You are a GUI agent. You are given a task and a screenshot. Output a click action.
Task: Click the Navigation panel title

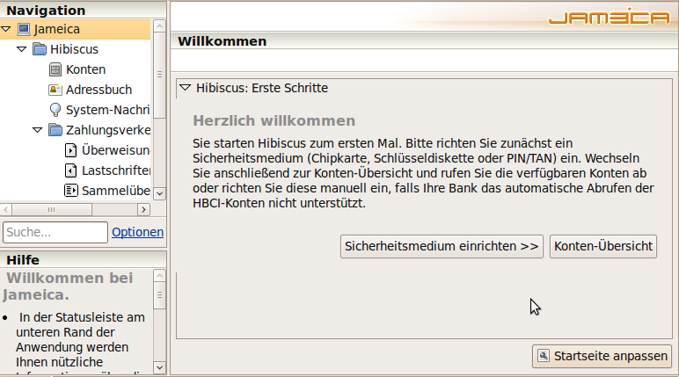[46, 11]
